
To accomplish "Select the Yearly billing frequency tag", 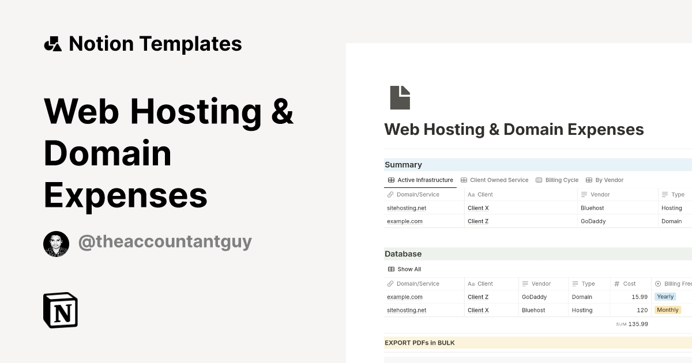I will 665,296.
